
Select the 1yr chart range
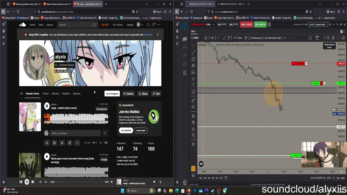tap(201, 178)
